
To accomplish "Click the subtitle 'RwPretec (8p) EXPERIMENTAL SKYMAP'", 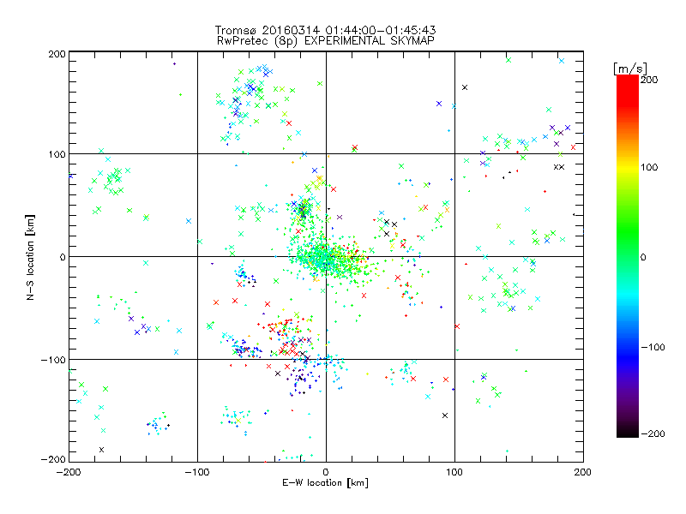I will pyautogui.click(x=325, y=40).
